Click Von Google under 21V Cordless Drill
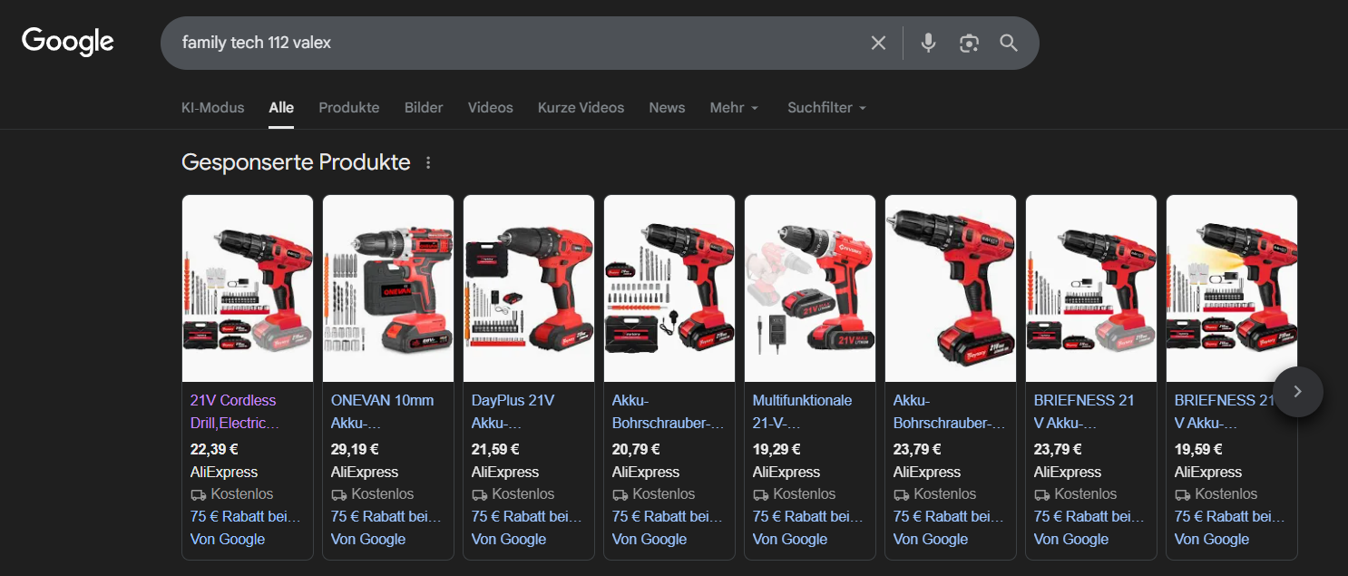Screen dimensions: 1348x576 [228, 539]
